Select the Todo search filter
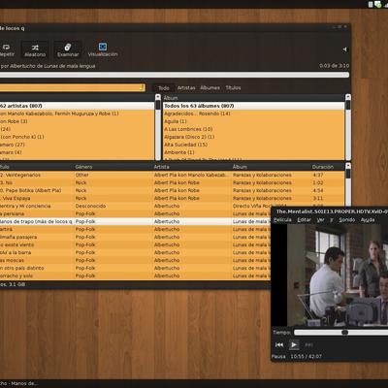The image size is (388, 388). [x=164, y=88]
